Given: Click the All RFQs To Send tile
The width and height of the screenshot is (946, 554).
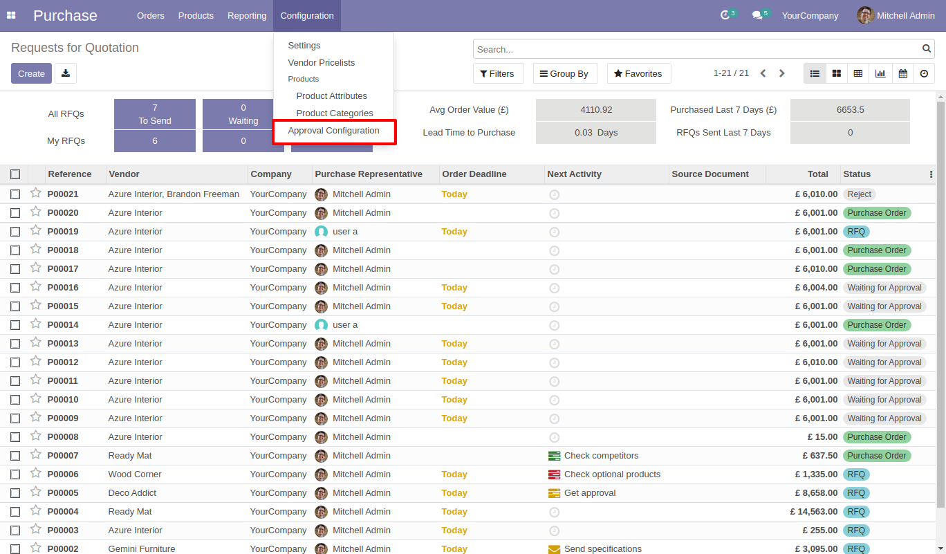Looking at the screenshot, I should (155, 114).
